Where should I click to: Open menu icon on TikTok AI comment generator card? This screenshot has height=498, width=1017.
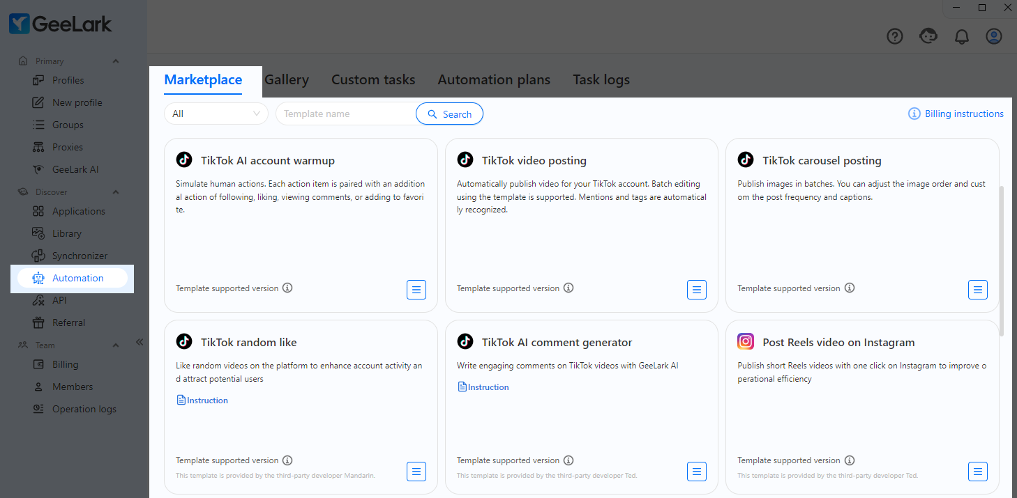(x=697, y=472)
